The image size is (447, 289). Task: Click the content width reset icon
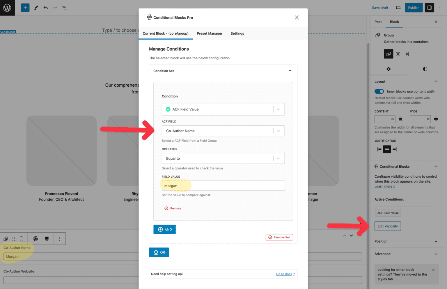401,119
